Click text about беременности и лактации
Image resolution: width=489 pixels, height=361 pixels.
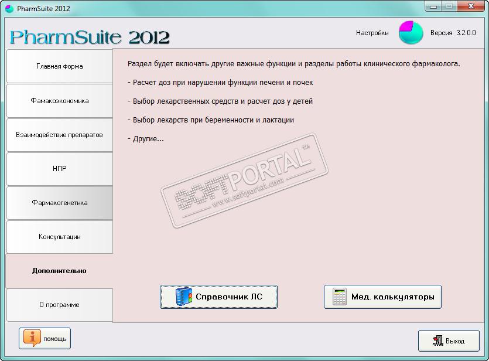point(211,120)
